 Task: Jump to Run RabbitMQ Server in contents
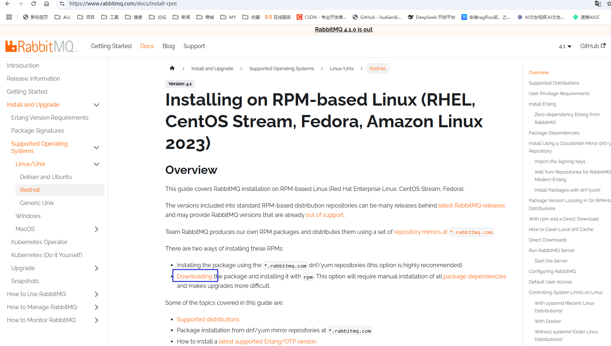tap(551, 250)
